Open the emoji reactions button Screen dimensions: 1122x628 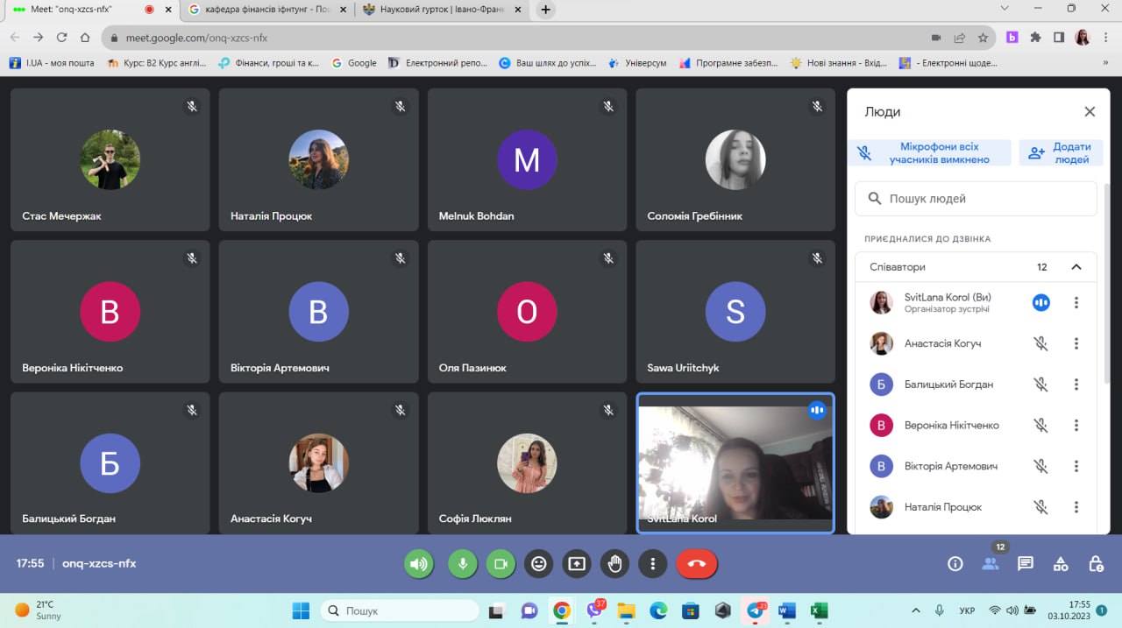tap(538, 564)
